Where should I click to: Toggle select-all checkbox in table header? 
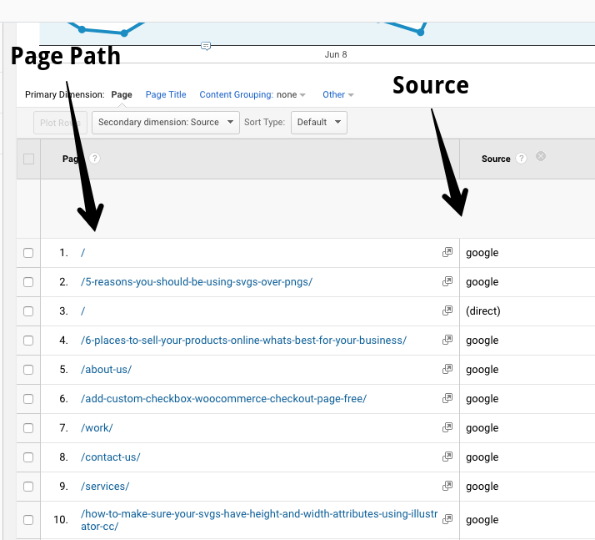[x=29, y=159]
